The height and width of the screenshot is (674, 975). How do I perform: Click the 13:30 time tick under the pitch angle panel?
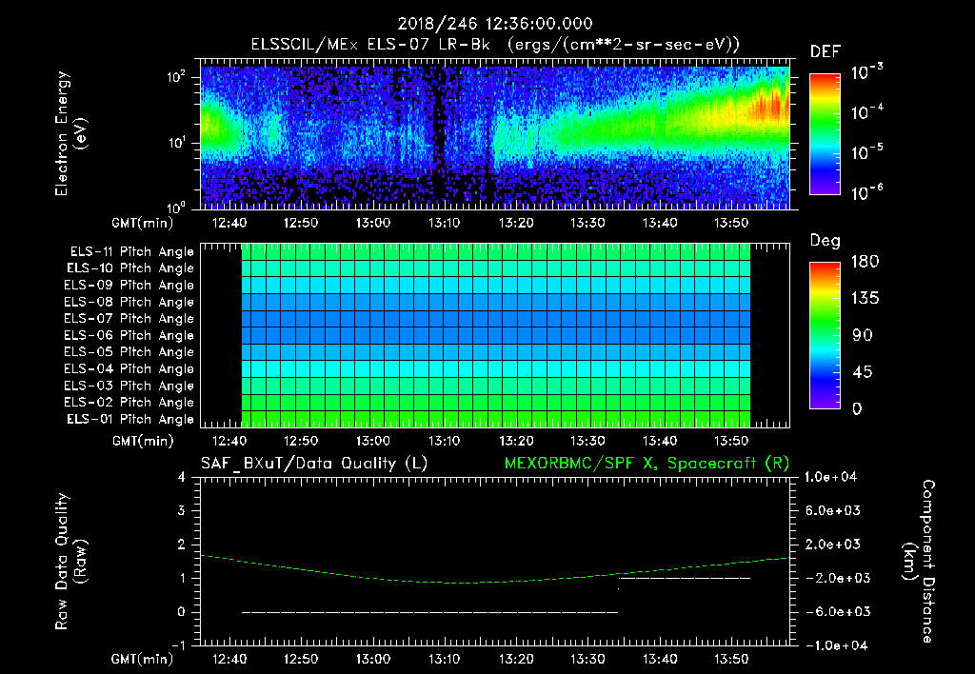587,442
